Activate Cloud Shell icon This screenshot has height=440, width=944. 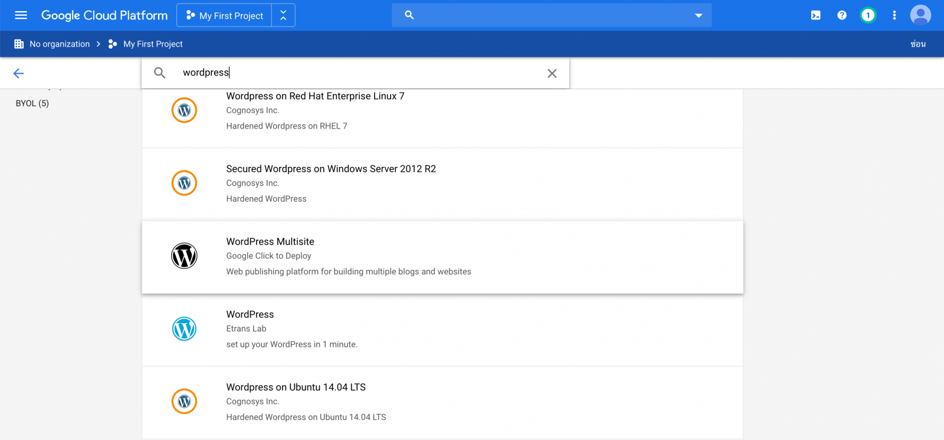[816, 15]
